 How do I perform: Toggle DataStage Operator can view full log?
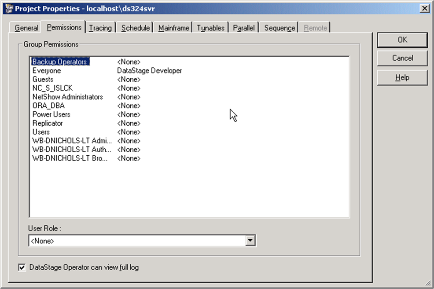(22, 267)
